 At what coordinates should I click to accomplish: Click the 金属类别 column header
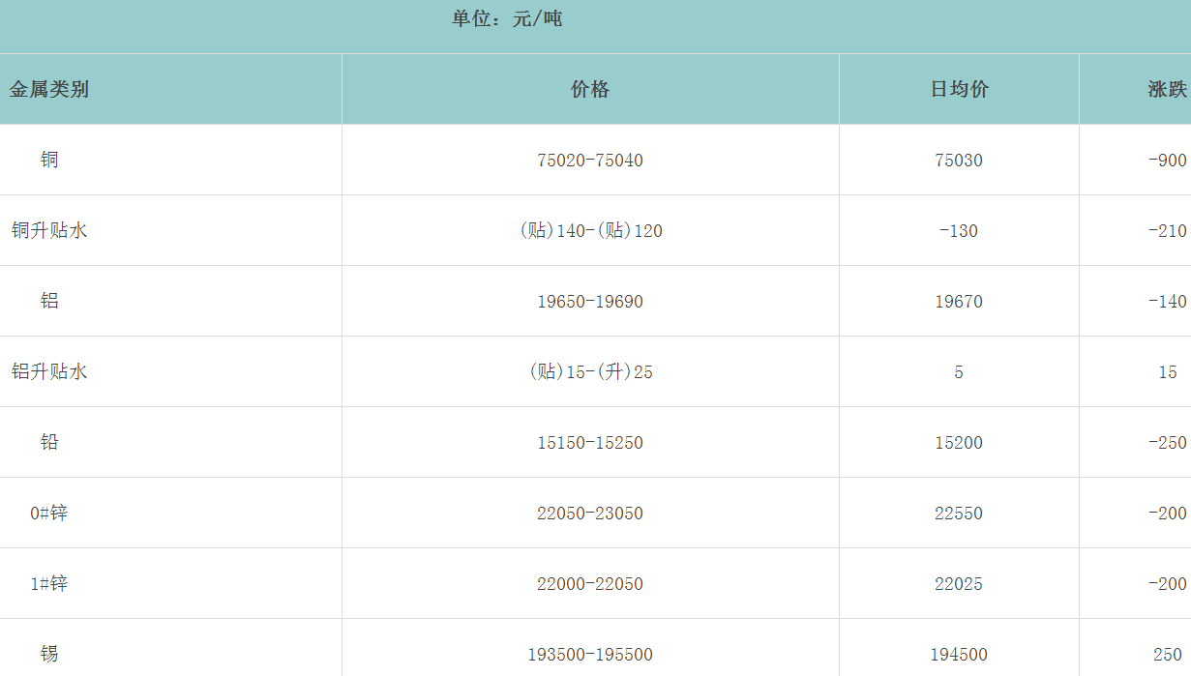pyautogui.click(x=49, y=89)
